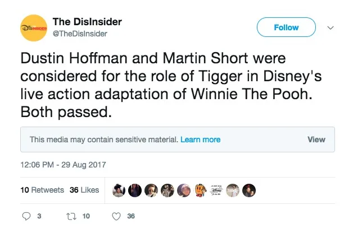Open The DisInsider profile avatar
The width and height of the screenshot is (353, 228).
[x=33, y=27]
